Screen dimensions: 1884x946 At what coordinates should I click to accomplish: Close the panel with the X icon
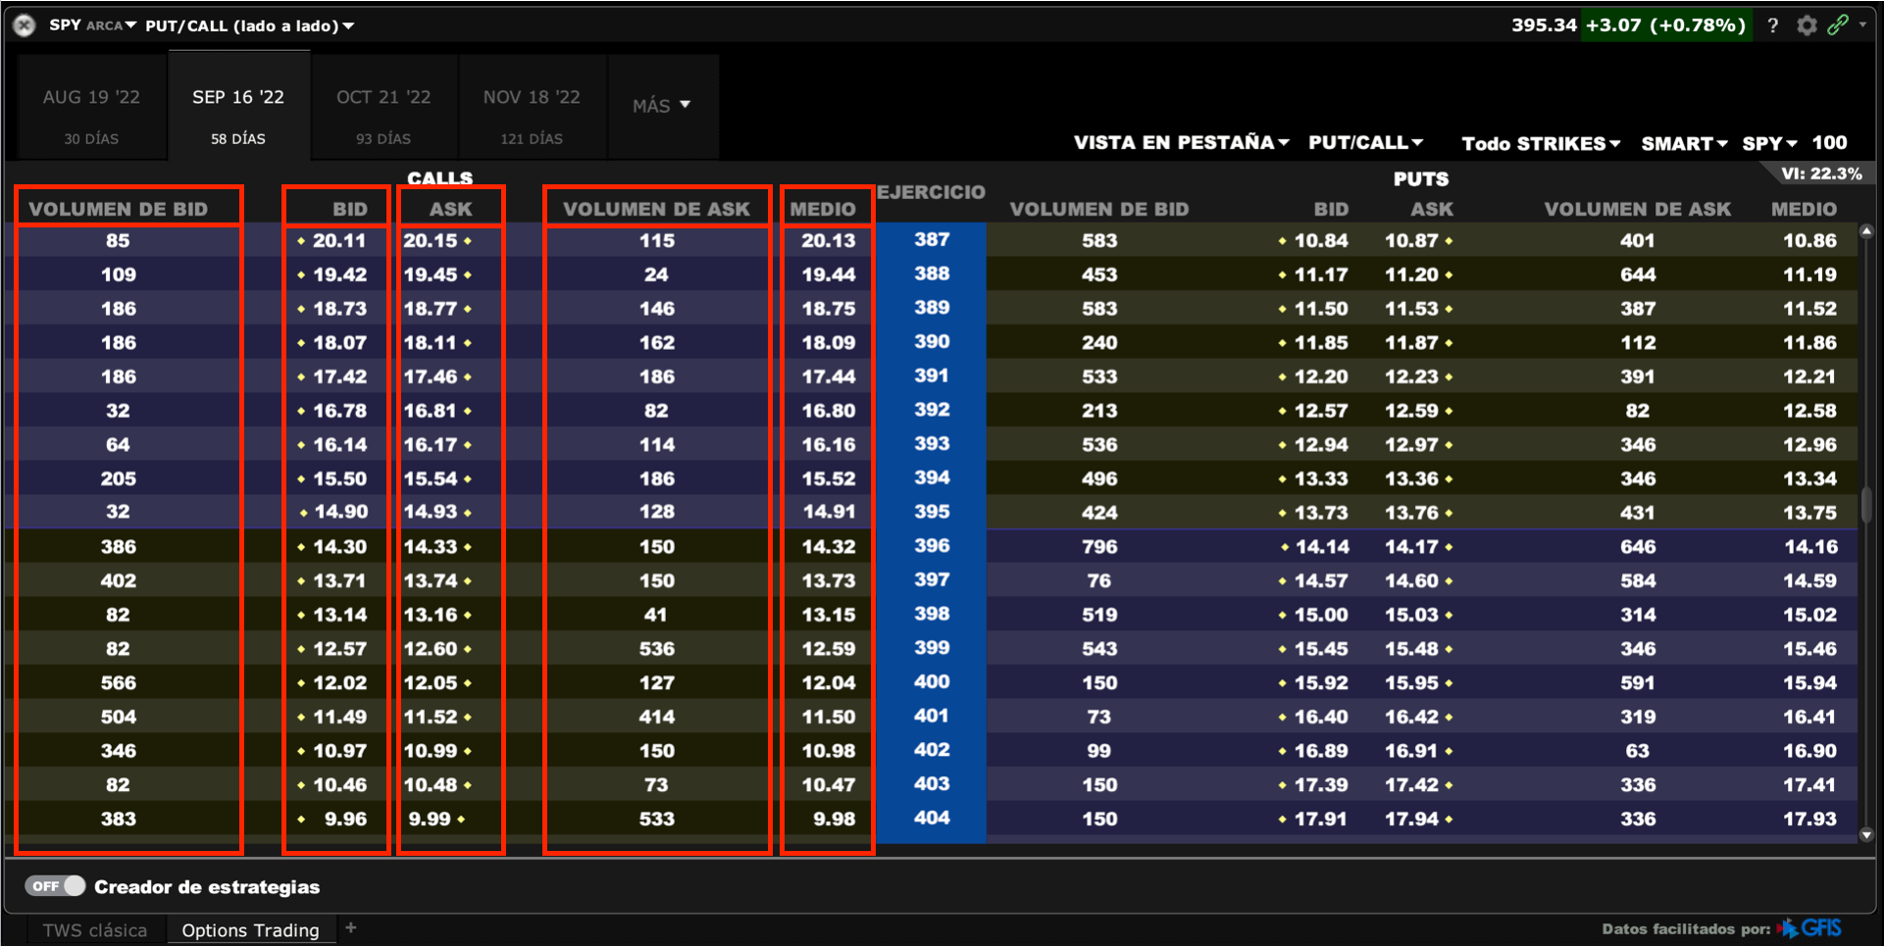click(x=25, y=25)
